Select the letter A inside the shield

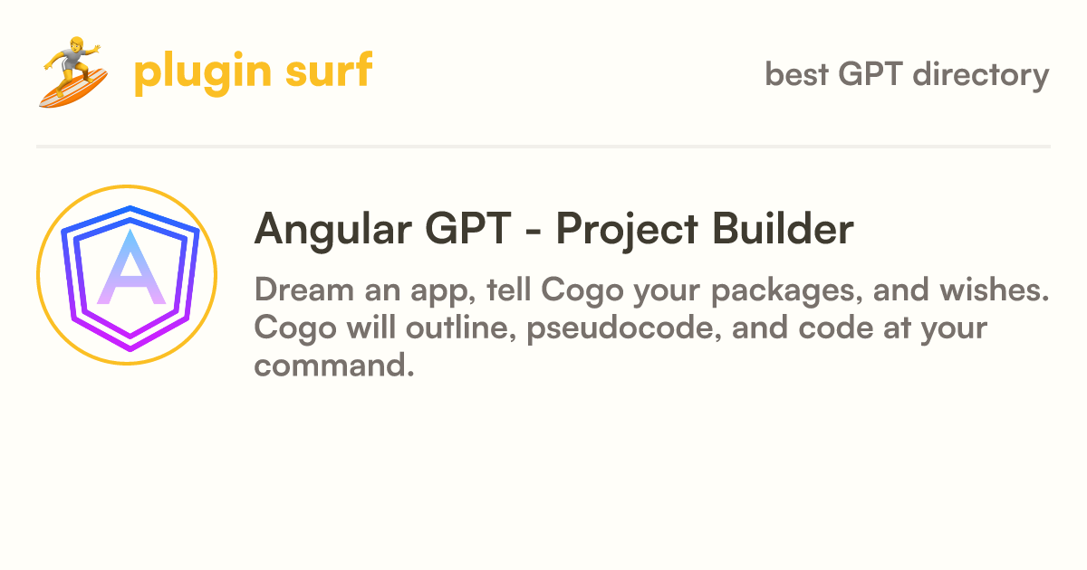(x=131, y=268)
